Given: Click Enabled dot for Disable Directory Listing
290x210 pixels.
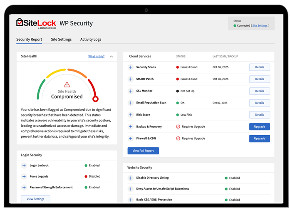Looking at the screenshot, I should tap(226, 178).
